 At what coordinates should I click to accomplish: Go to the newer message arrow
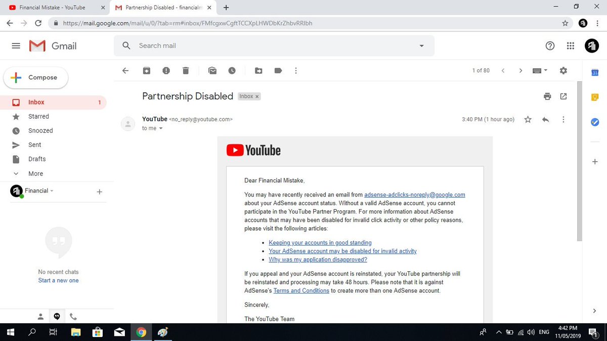tap(503, 71)
